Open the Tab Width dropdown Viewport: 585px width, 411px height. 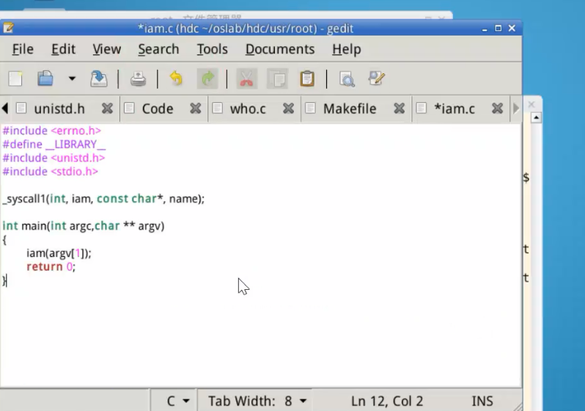tap(257, 401)
